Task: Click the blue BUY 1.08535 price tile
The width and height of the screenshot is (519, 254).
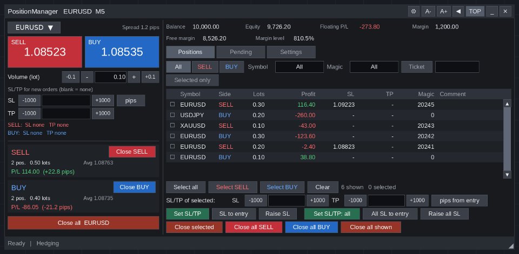Action: tap(122, 52)
